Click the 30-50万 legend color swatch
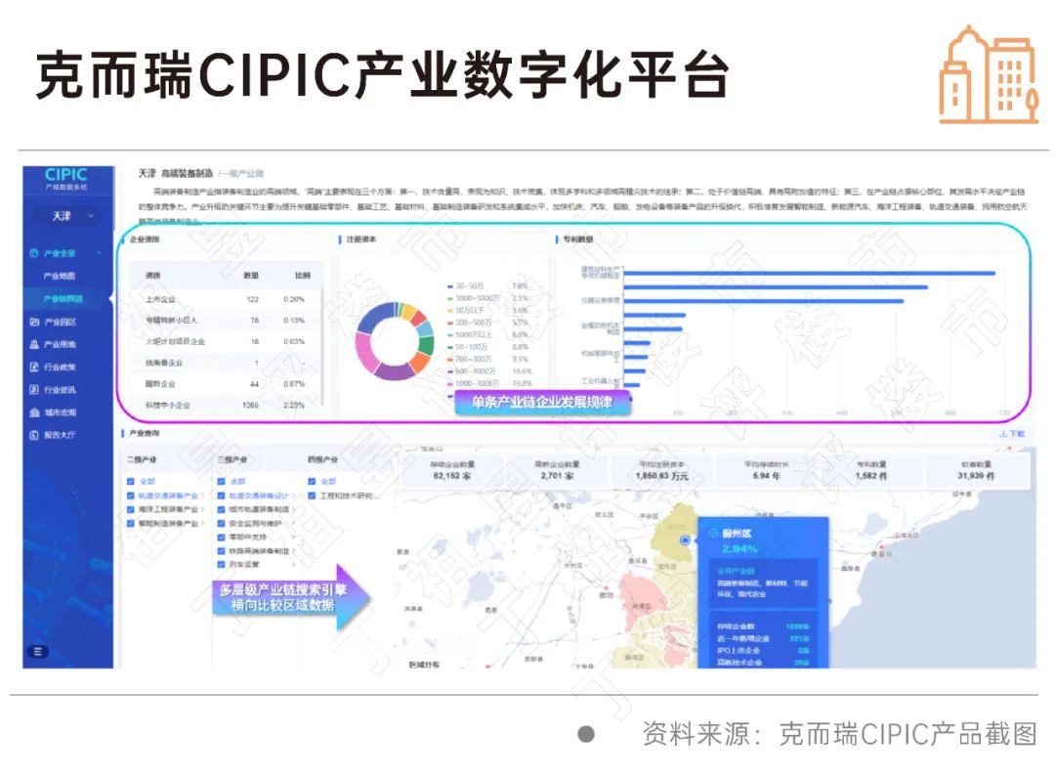The image size is (1055, 782). pyautogui.click(x=450, y=286)
